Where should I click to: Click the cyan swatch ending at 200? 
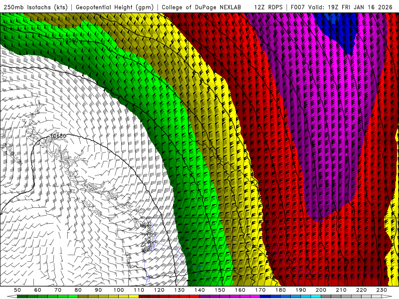316,297
